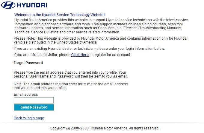Follow the Back to login page link
The width and height of the screenshot is (204, 133).
pos(29,118)
